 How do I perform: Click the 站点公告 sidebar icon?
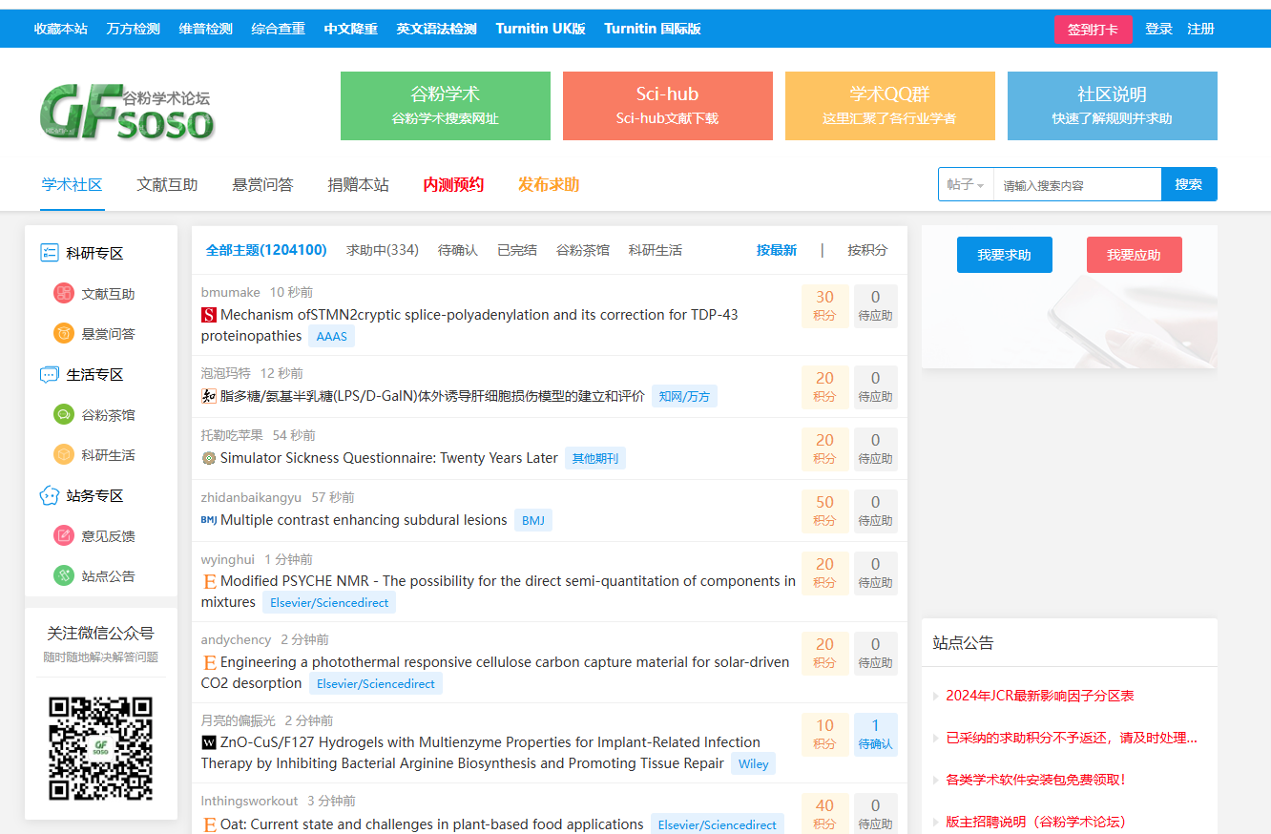[x=64, y=575]
